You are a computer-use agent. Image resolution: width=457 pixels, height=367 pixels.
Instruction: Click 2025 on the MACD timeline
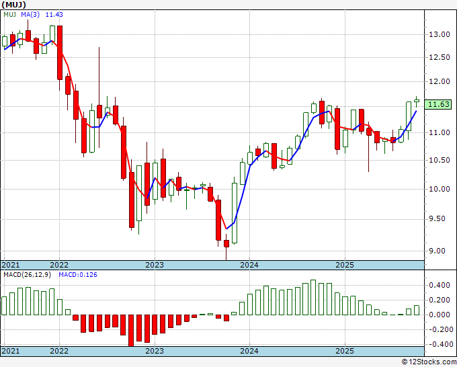345,351
